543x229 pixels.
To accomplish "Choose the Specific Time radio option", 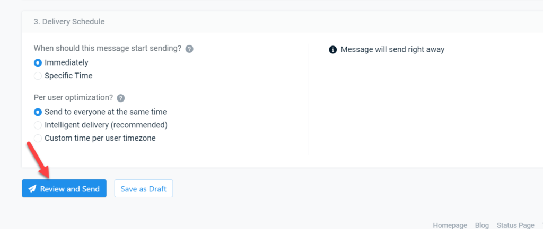I will pos(38,76).
